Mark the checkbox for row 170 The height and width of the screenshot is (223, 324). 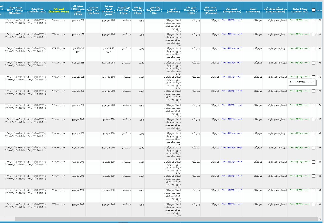[314, 148]
